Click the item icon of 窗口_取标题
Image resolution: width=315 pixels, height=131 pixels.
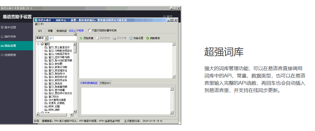click(46, 64)
